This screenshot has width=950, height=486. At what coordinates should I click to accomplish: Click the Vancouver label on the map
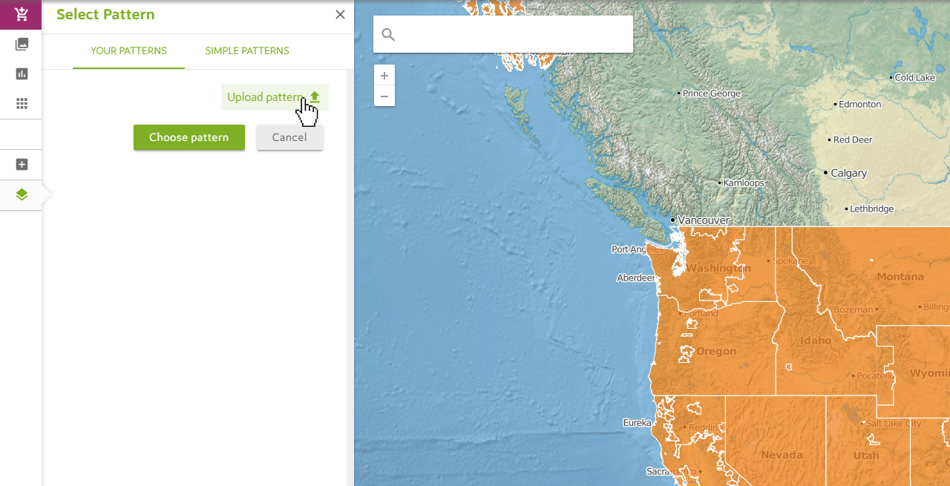[x=704, y=220]
